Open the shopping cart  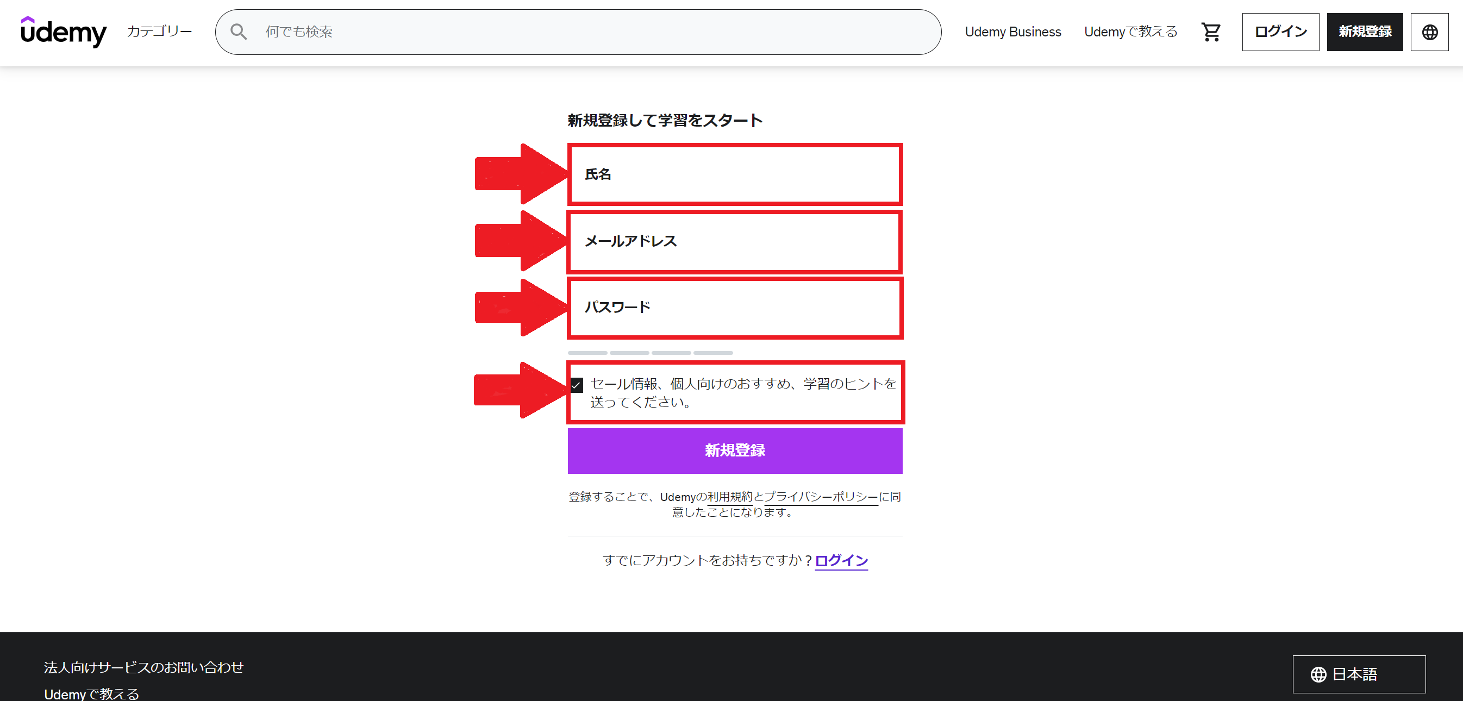(1211, 31)
